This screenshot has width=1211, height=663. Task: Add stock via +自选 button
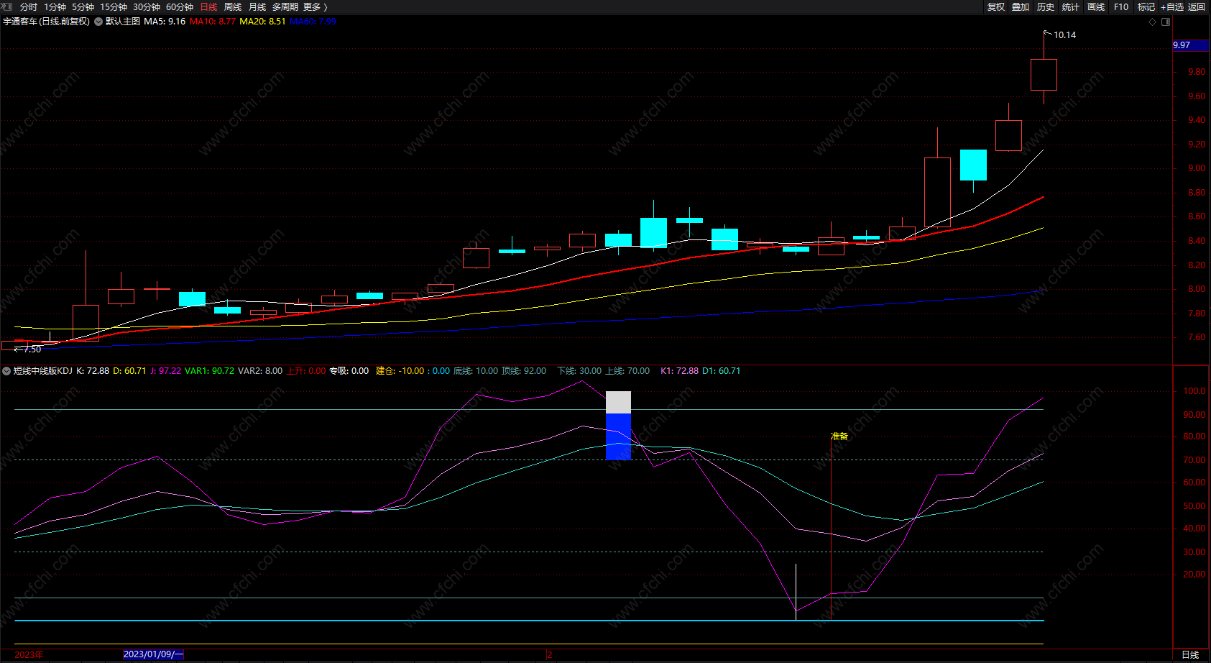pos(1172,6)
